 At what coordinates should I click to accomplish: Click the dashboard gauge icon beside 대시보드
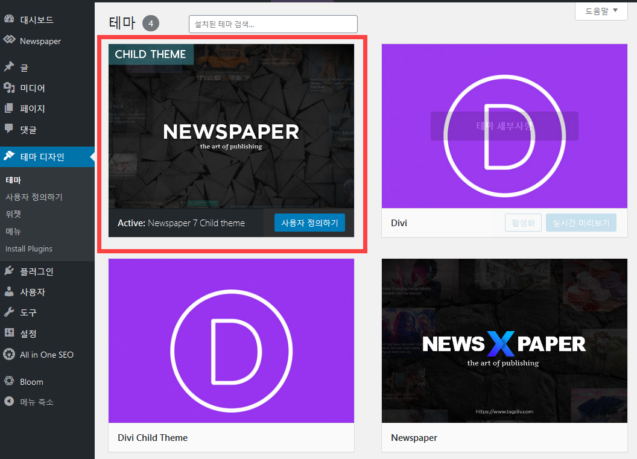point(9,19)
